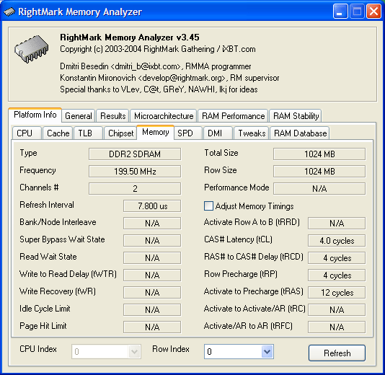Select the Memory sub-tab

[x=156, y=132]
